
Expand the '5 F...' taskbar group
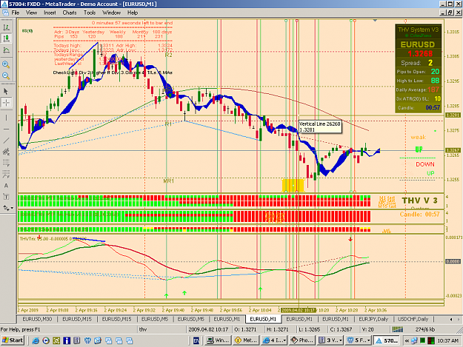[x=358, y=340]
